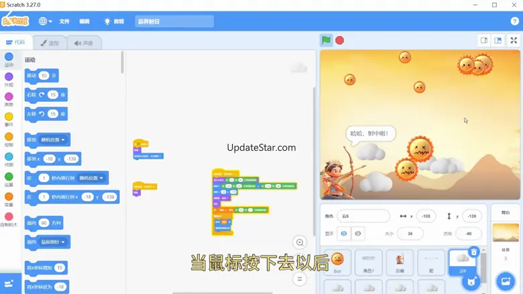Open the 编辑 (Edit) menu
523x294 pixels.
[84, 21]
